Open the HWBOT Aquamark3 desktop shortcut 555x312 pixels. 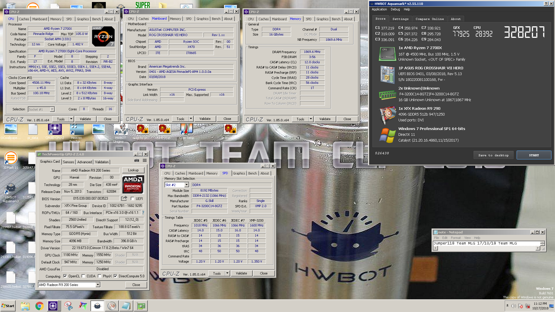(x=11, y=192)
